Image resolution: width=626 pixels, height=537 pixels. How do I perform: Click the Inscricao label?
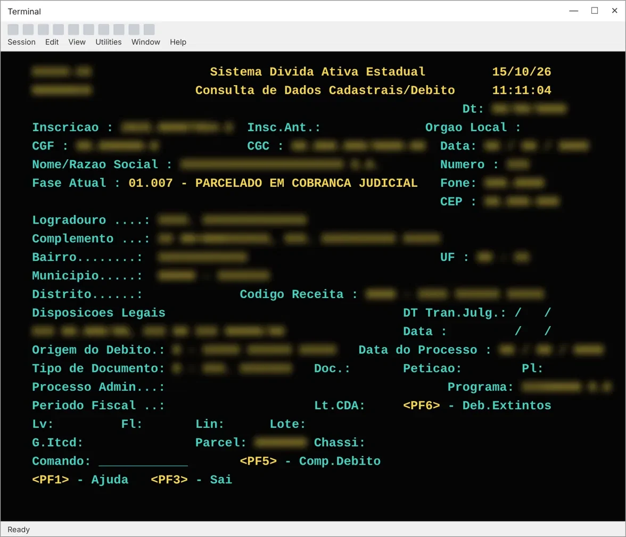(x=72, y=127)
